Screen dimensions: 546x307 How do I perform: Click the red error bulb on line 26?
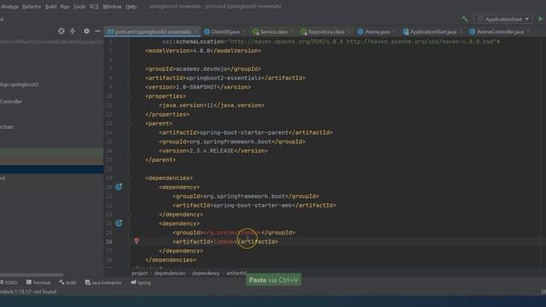(x=136, y=240)
